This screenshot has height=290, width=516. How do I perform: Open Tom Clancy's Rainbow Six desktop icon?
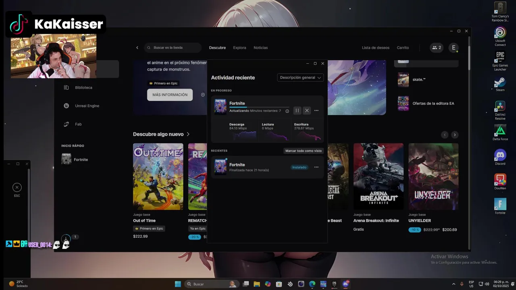pos(500,12)
